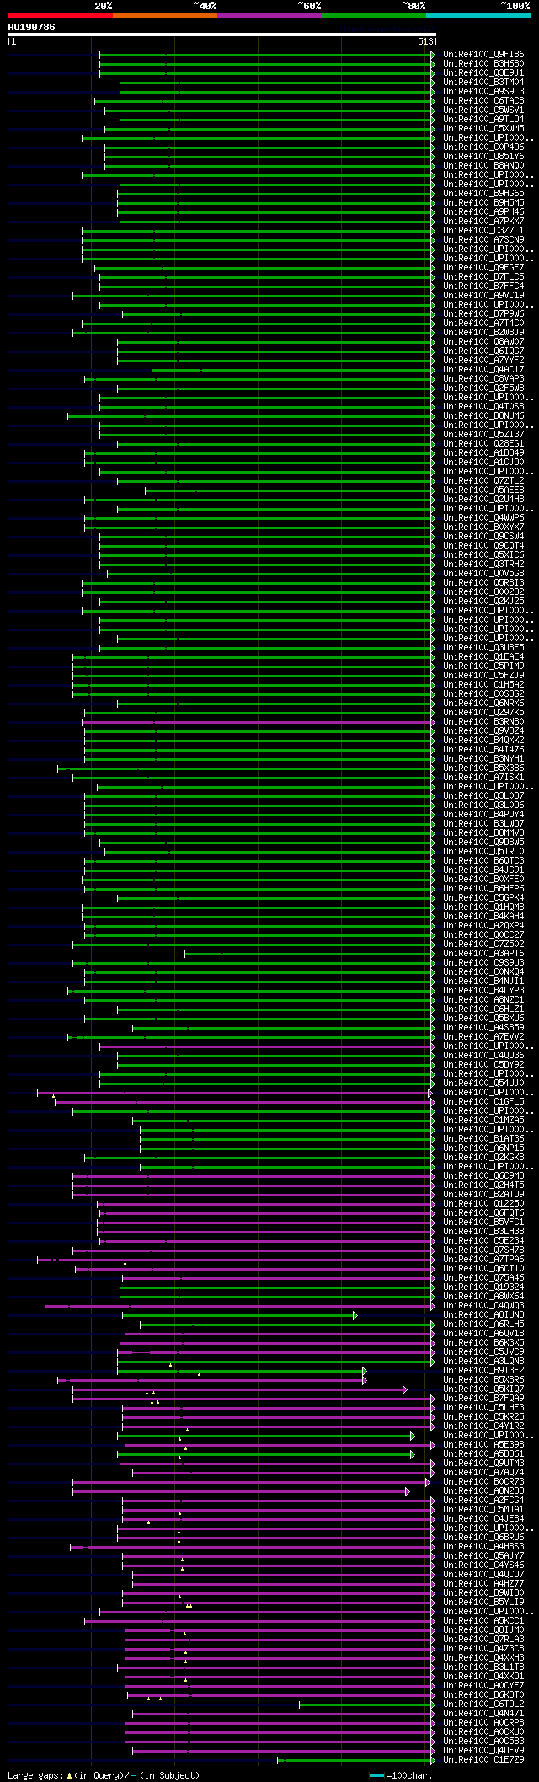Open hit UniRef100_Q3E9J1
The image size is (539, 1782).
(483, 72)
